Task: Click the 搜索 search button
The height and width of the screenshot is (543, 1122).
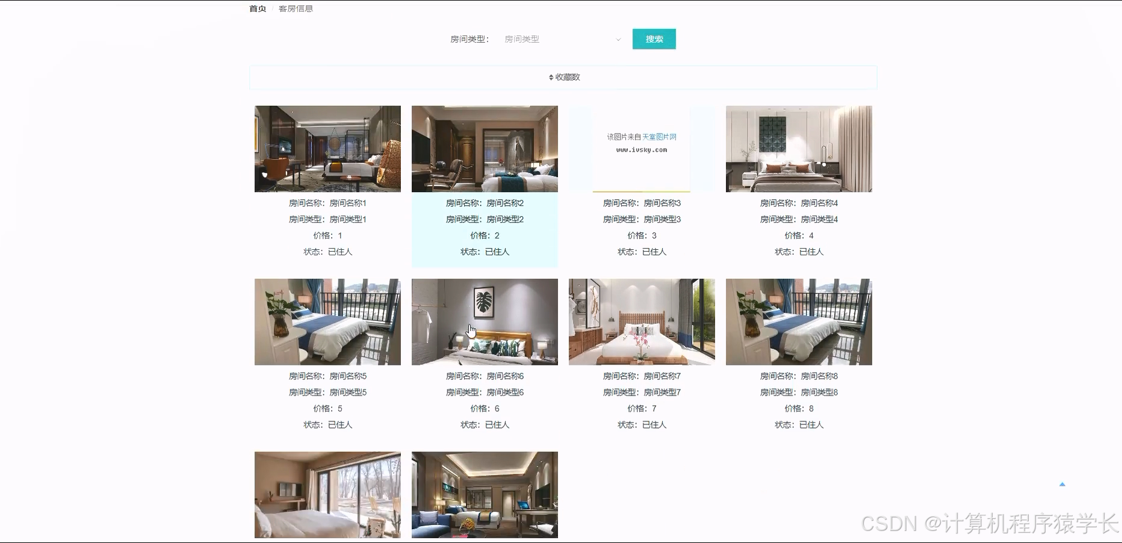Action: 654,39
